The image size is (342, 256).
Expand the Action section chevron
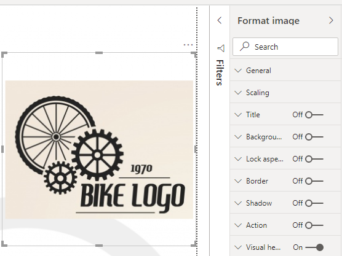coord(238,225)
